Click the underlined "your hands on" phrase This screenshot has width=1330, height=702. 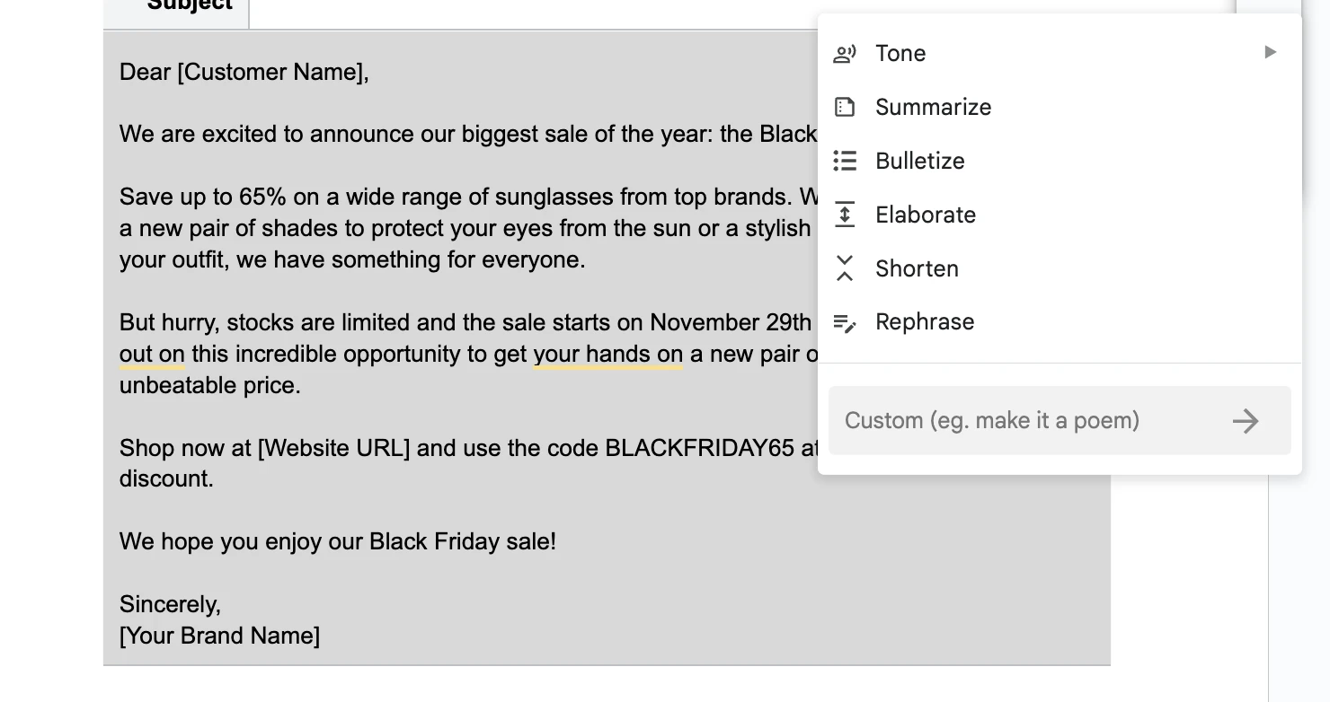[608, 355]
